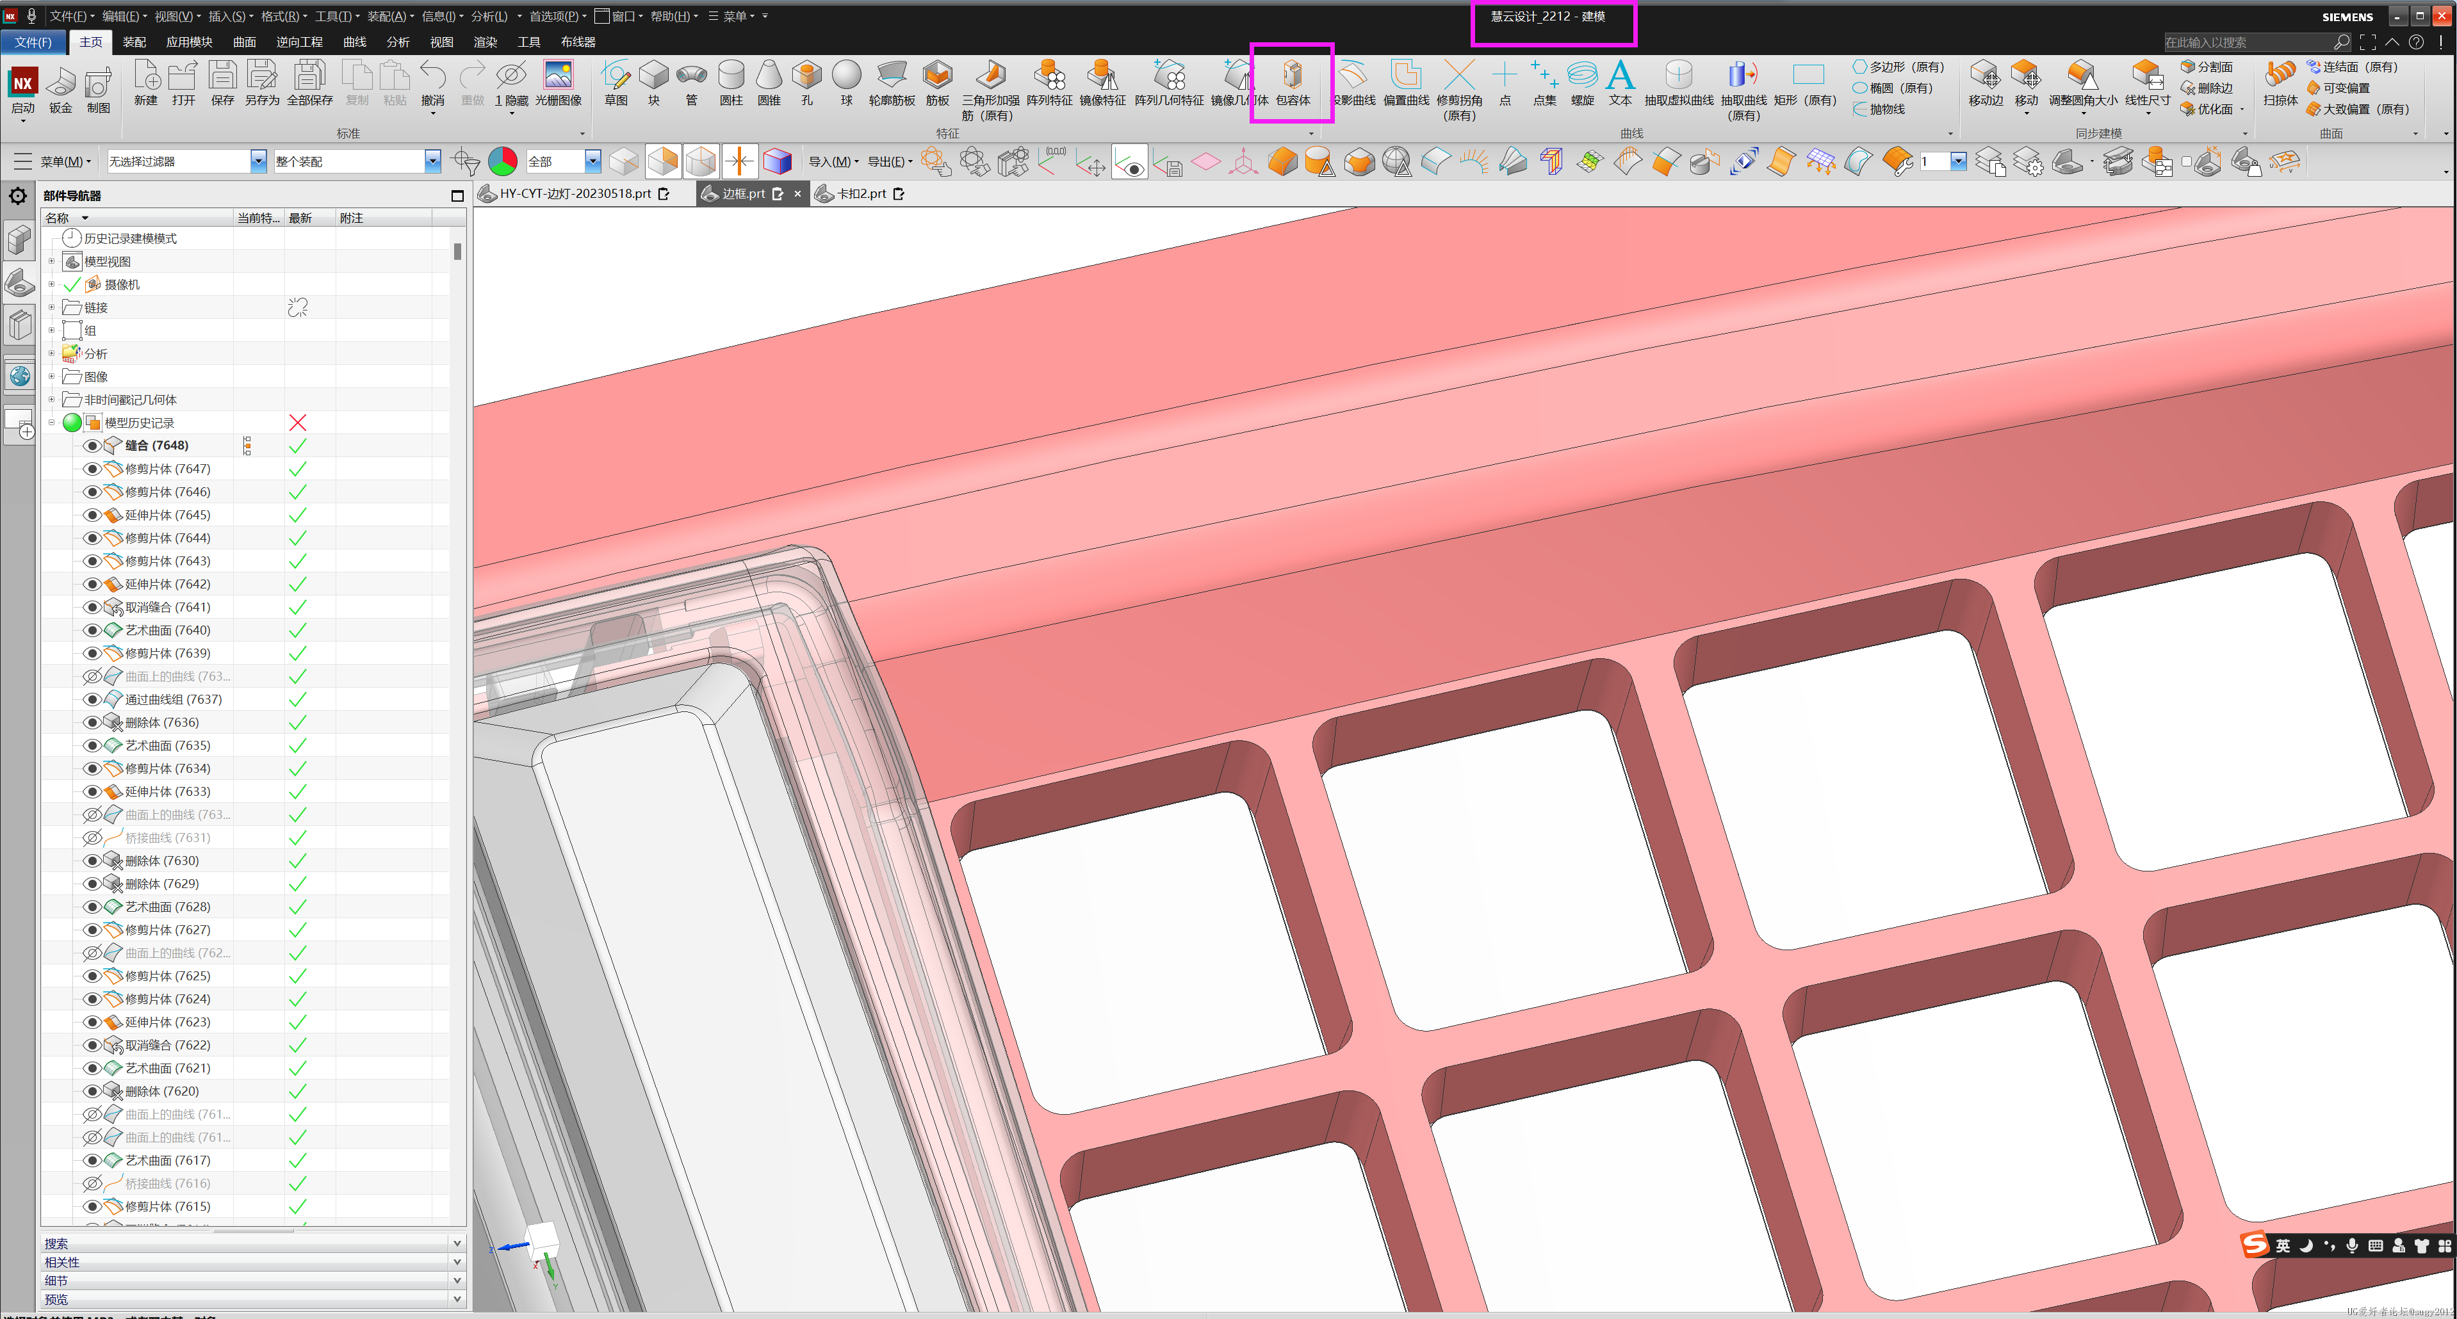Open the 逆向工程 ribbon tab

pos(300,42)
